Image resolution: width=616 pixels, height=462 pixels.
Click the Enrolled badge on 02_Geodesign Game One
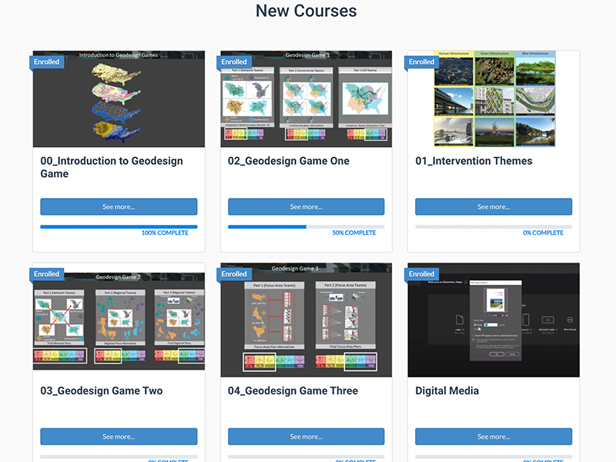(x=234, y=62)
